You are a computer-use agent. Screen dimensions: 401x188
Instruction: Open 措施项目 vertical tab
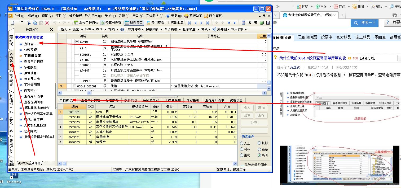(x=11, y=81)
